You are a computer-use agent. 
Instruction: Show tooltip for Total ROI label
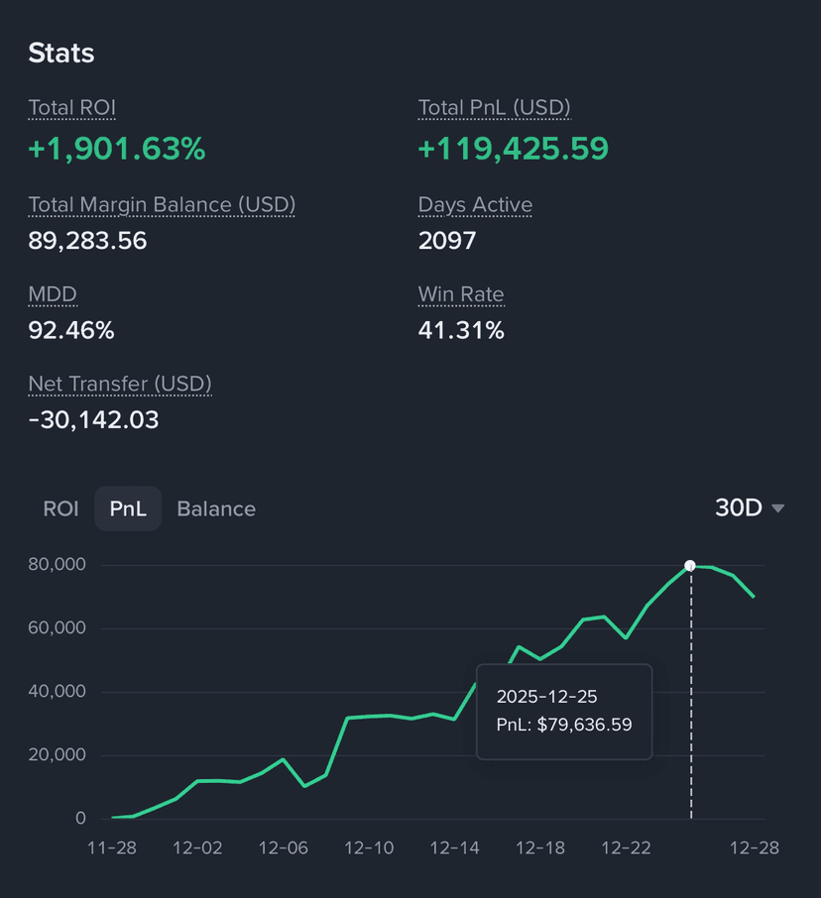tap(72, 108)
